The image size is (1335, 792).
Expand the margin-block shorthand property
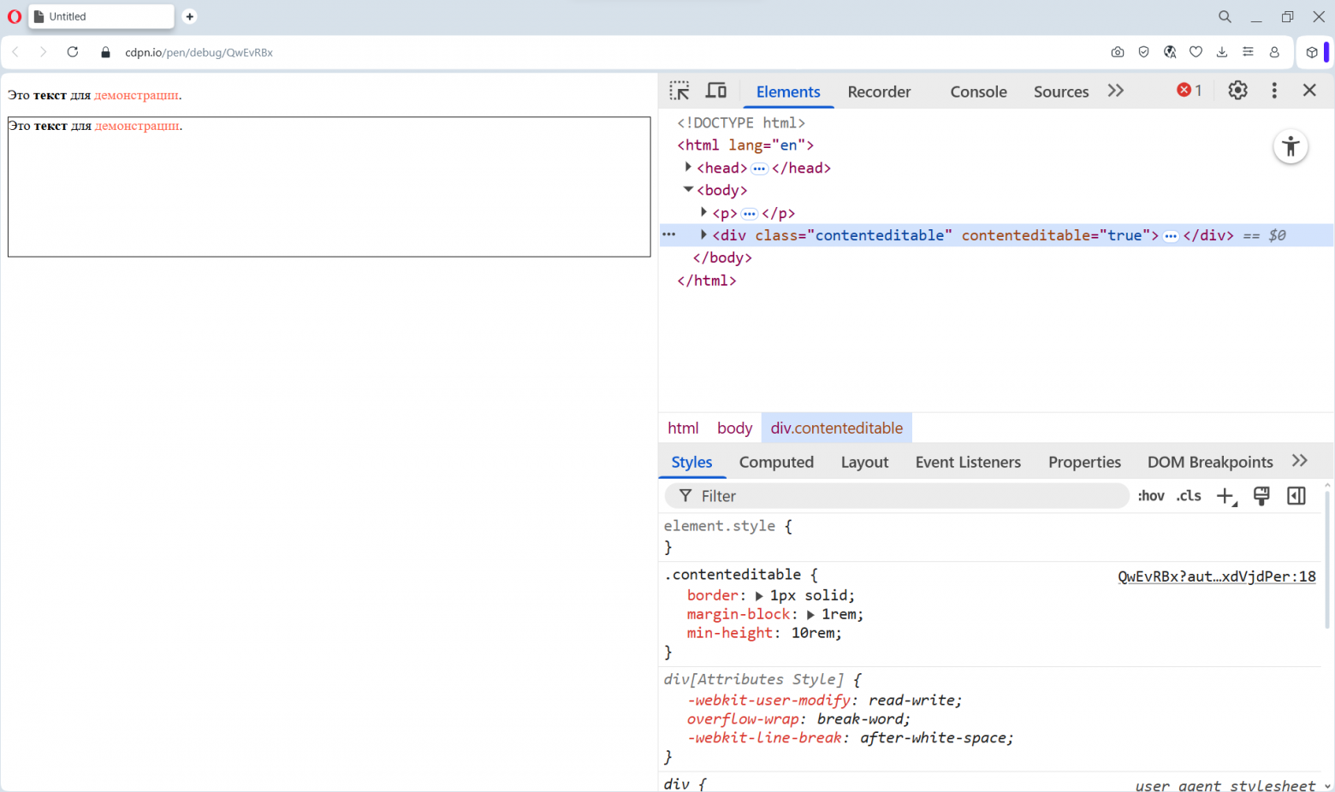(810, 615)
